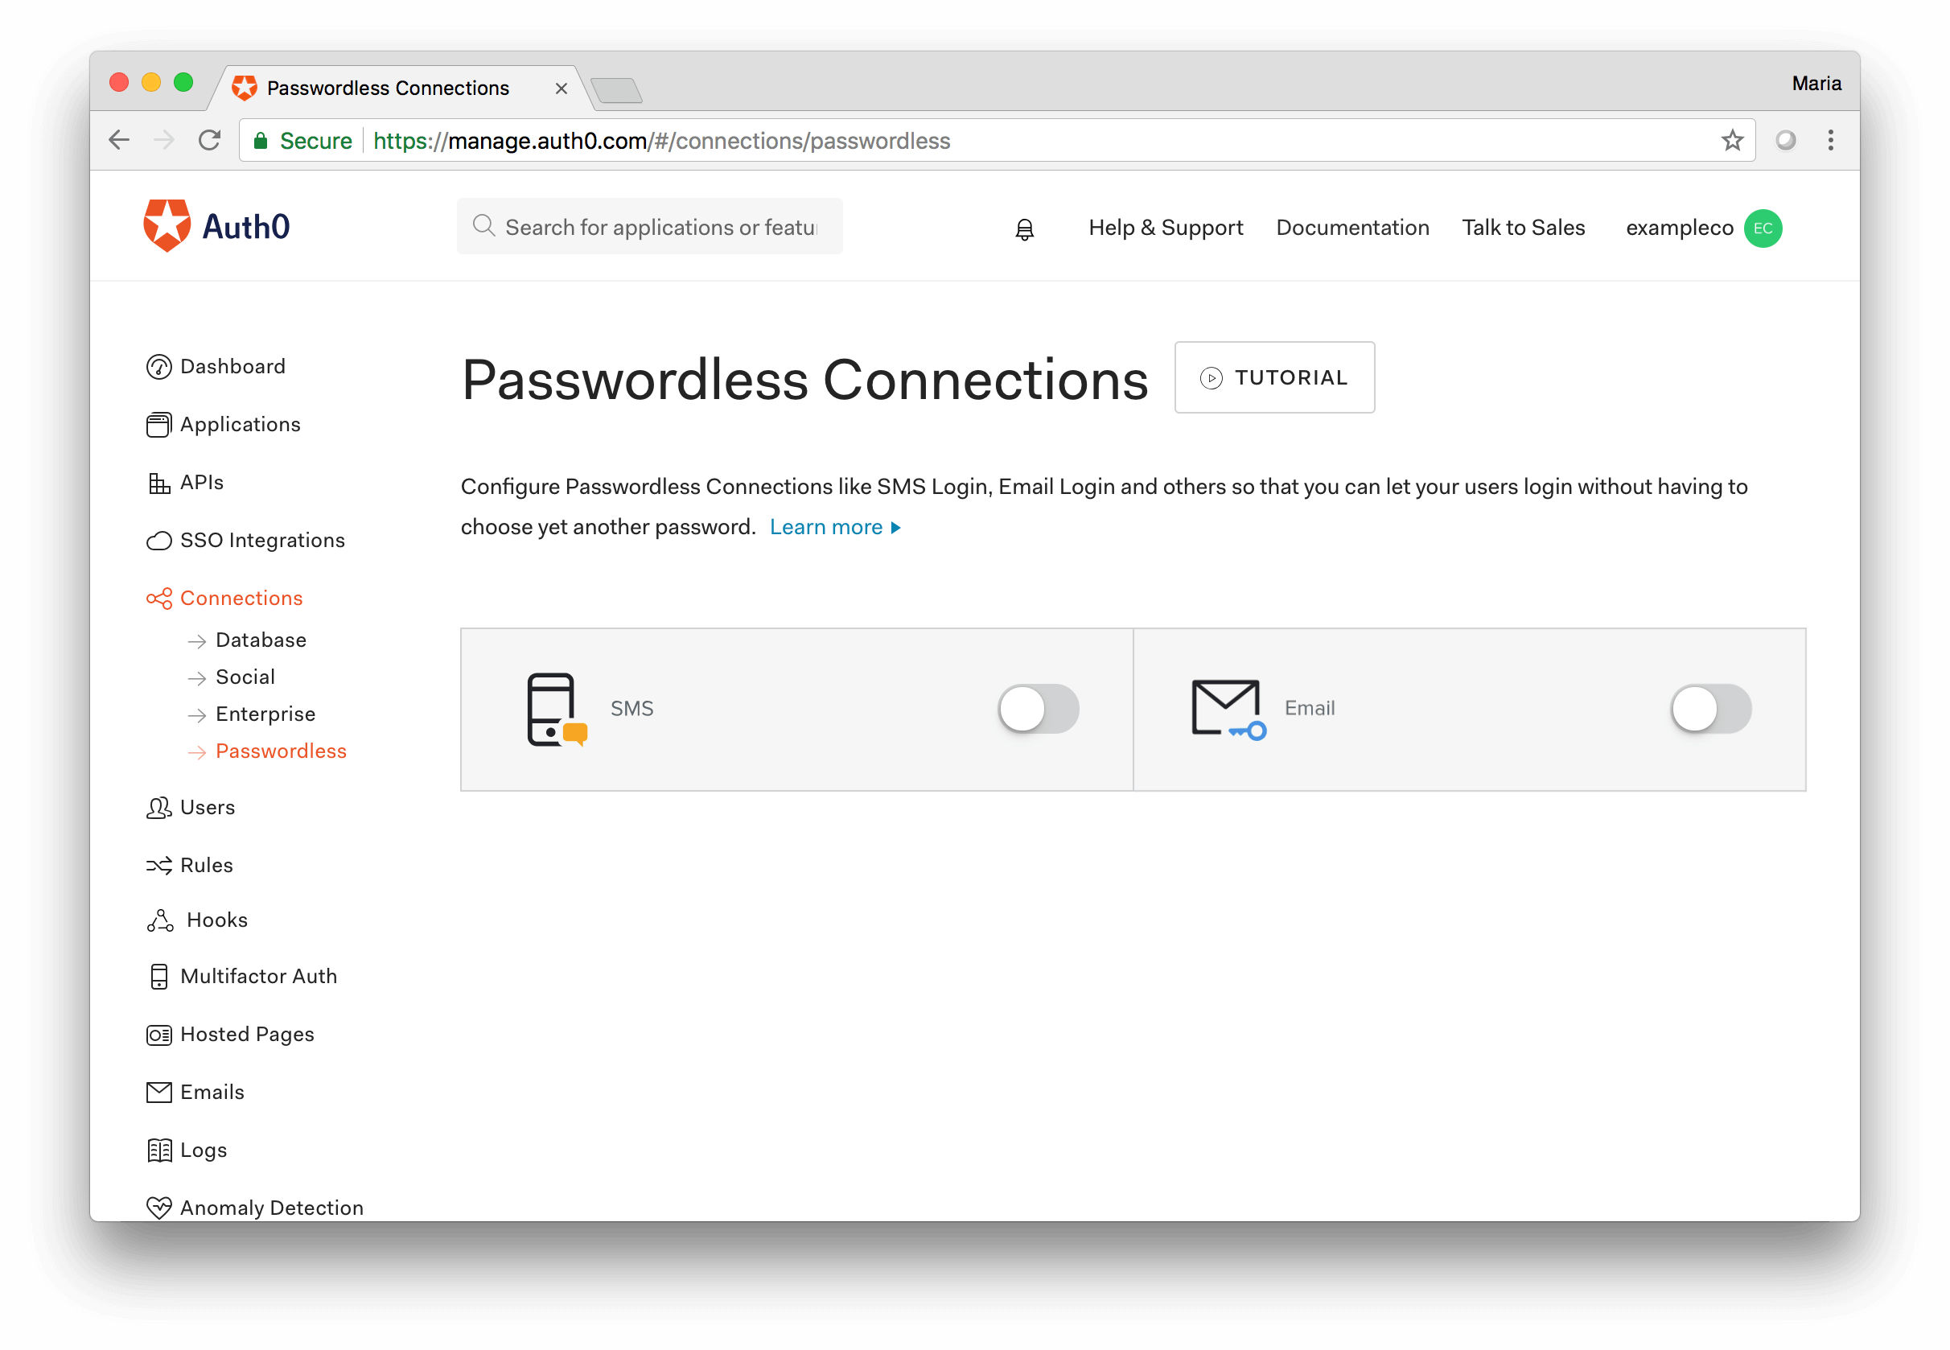Viewport: 1950px width, 1350px height.
Task: Click the Hosted Pages icon in sidebar
Action: [159, 1035]
